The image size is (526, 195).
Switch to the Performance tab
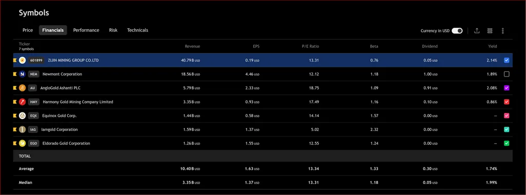tap(86, 30)
